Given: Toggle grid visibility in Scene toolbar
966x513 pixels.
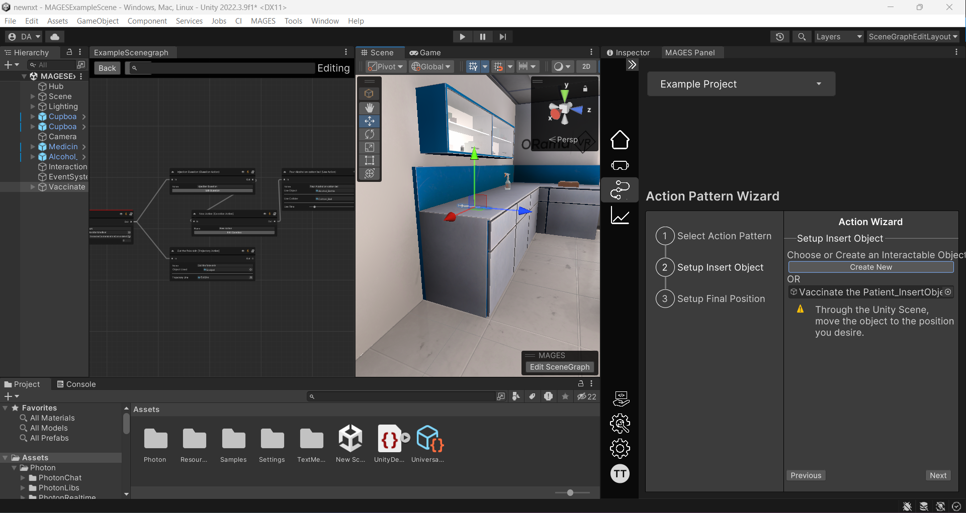Looking at the screenshot, I should click(x=473, y=66).
